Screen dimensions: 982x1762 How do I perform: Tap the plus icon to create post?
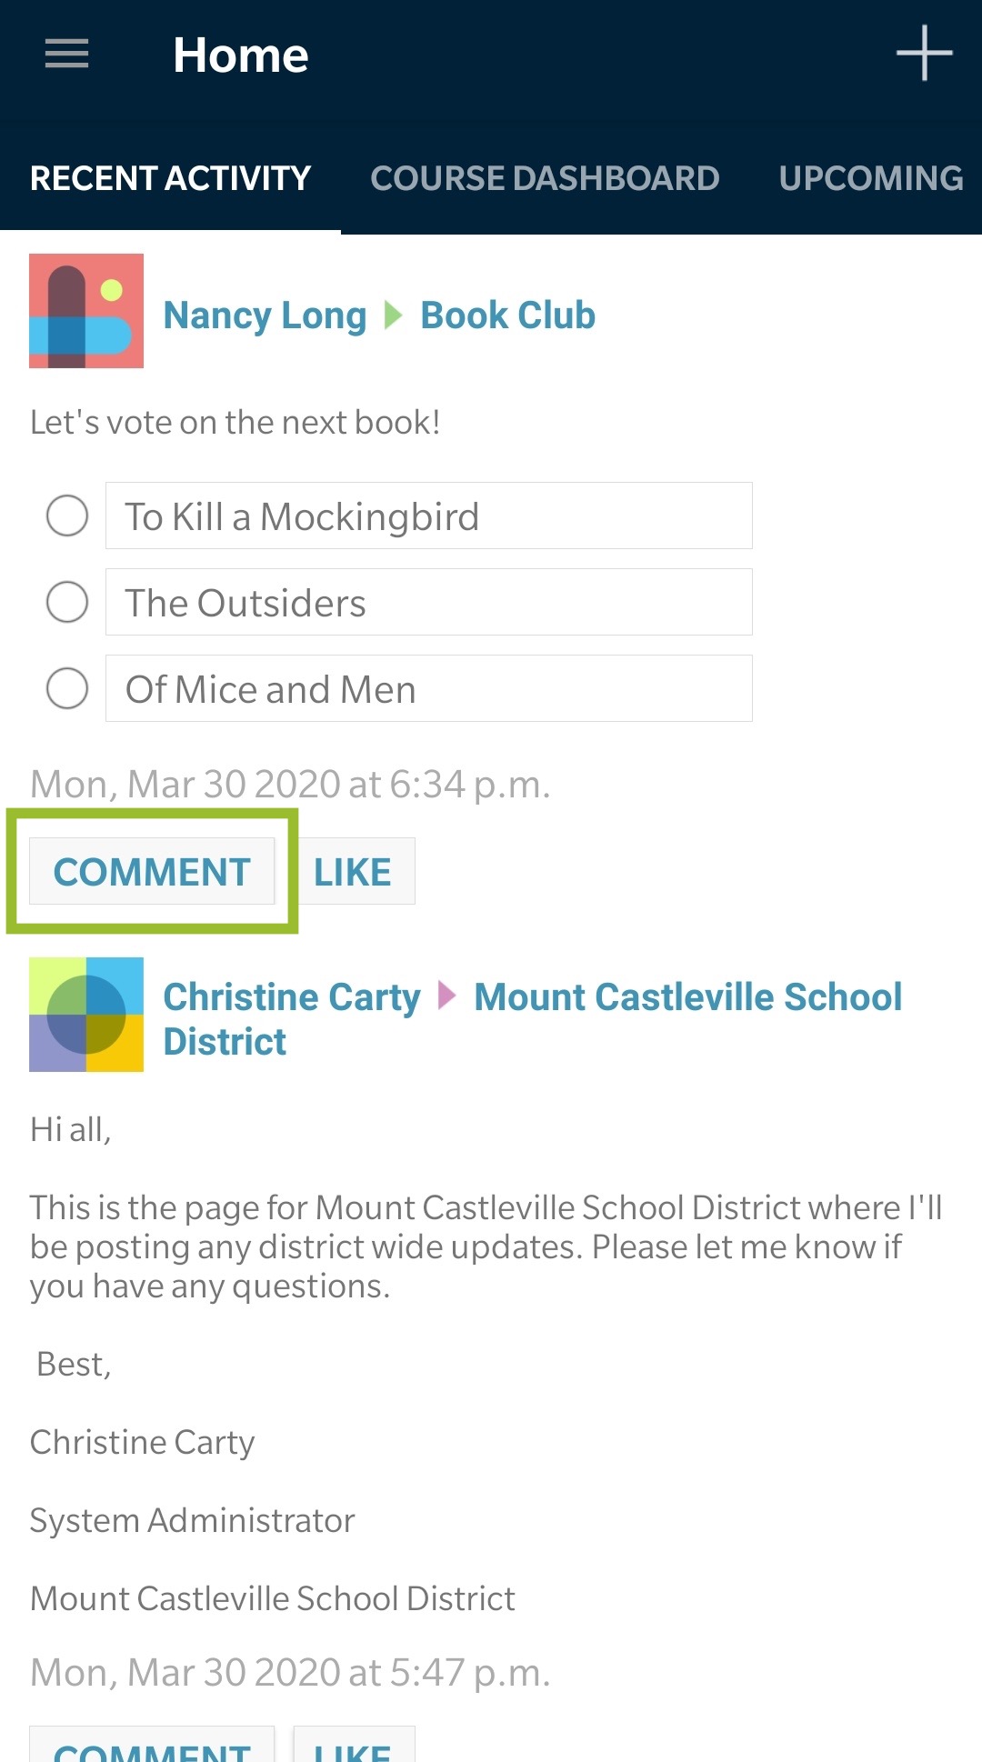pos(924,54)
